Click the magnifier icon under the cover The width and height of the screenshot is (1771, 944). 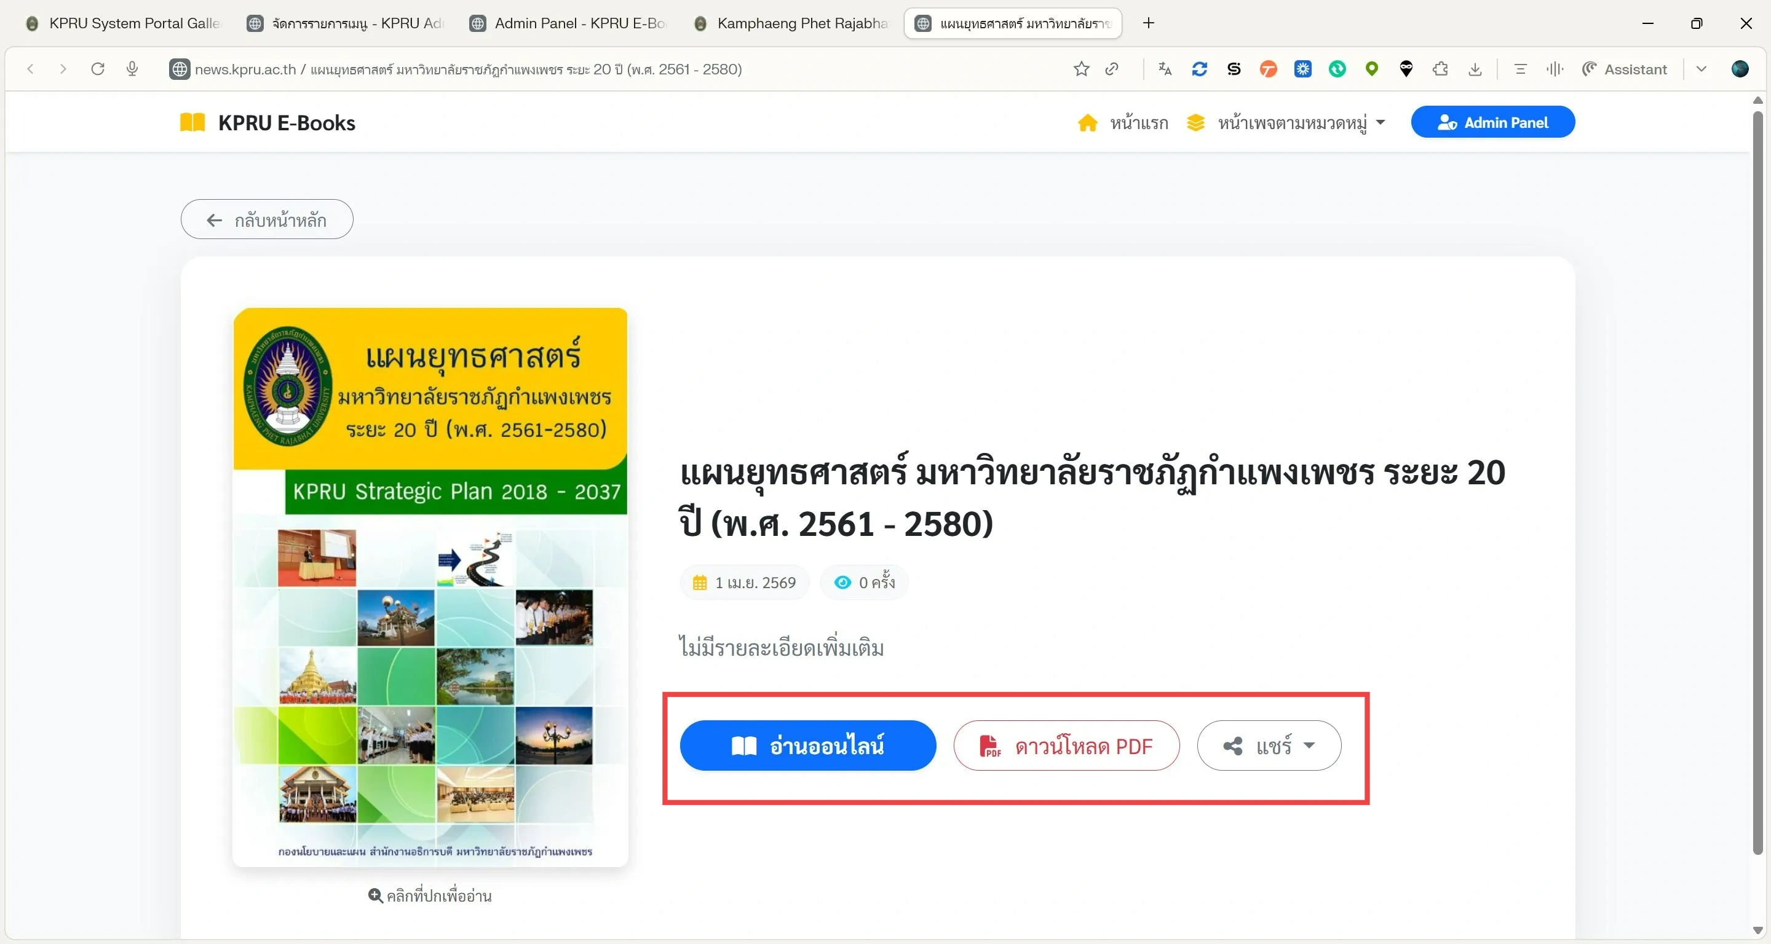pos(375,895)
